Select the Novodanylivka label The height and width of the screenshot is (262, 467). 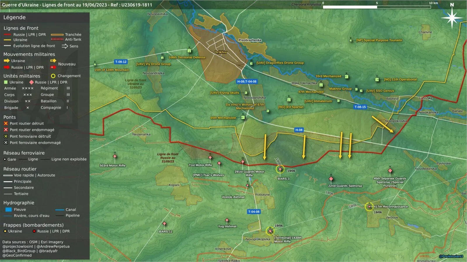(x=255, y=98)
